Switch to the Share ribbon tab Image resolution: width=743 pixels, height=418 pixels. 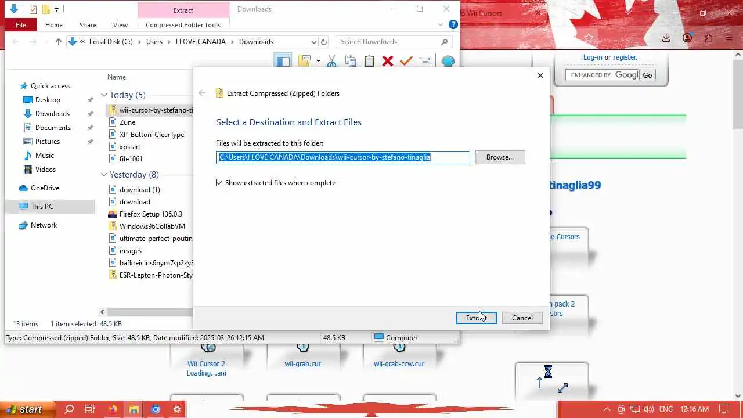tap(88, 25)
